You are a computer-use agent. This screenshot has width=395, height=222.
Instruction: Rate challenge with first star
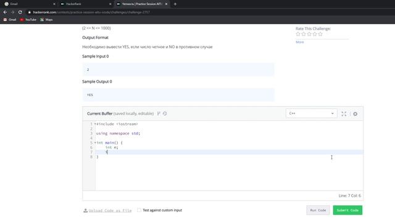[298, 34]
